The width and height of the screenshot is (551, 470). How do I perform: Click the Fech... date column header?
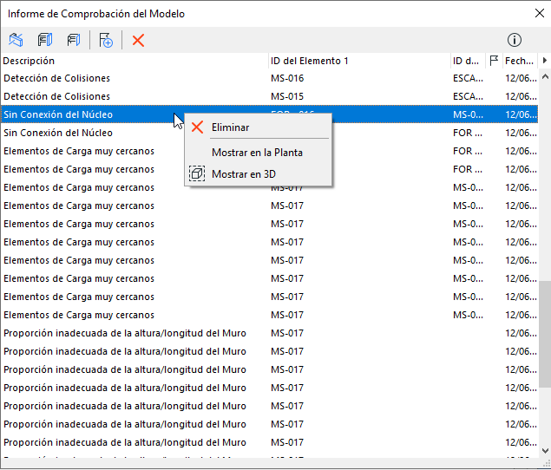[x=519, y=61]
